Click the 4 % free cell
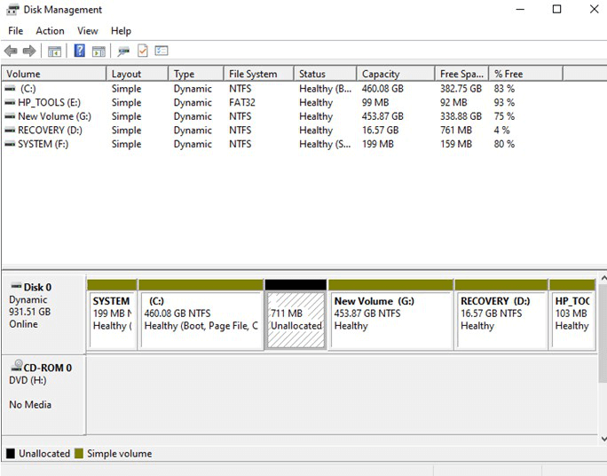The image size is (607, 476). (x=501, y=131)
